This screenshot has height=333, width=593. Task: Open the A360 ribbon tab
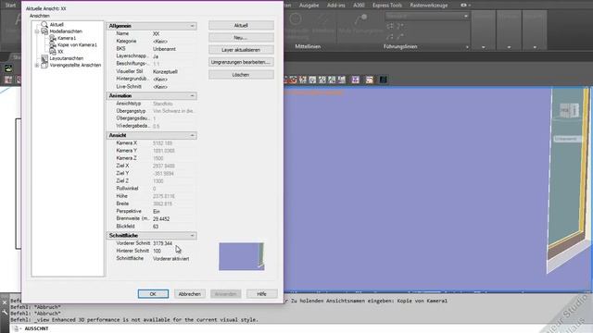tap(359, 6)
